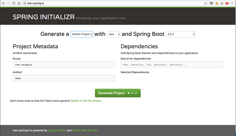Open the Spring Initializr footer link
Viewport: 236px width, 136px height.
pyautogui.click(x=57, y=130)
